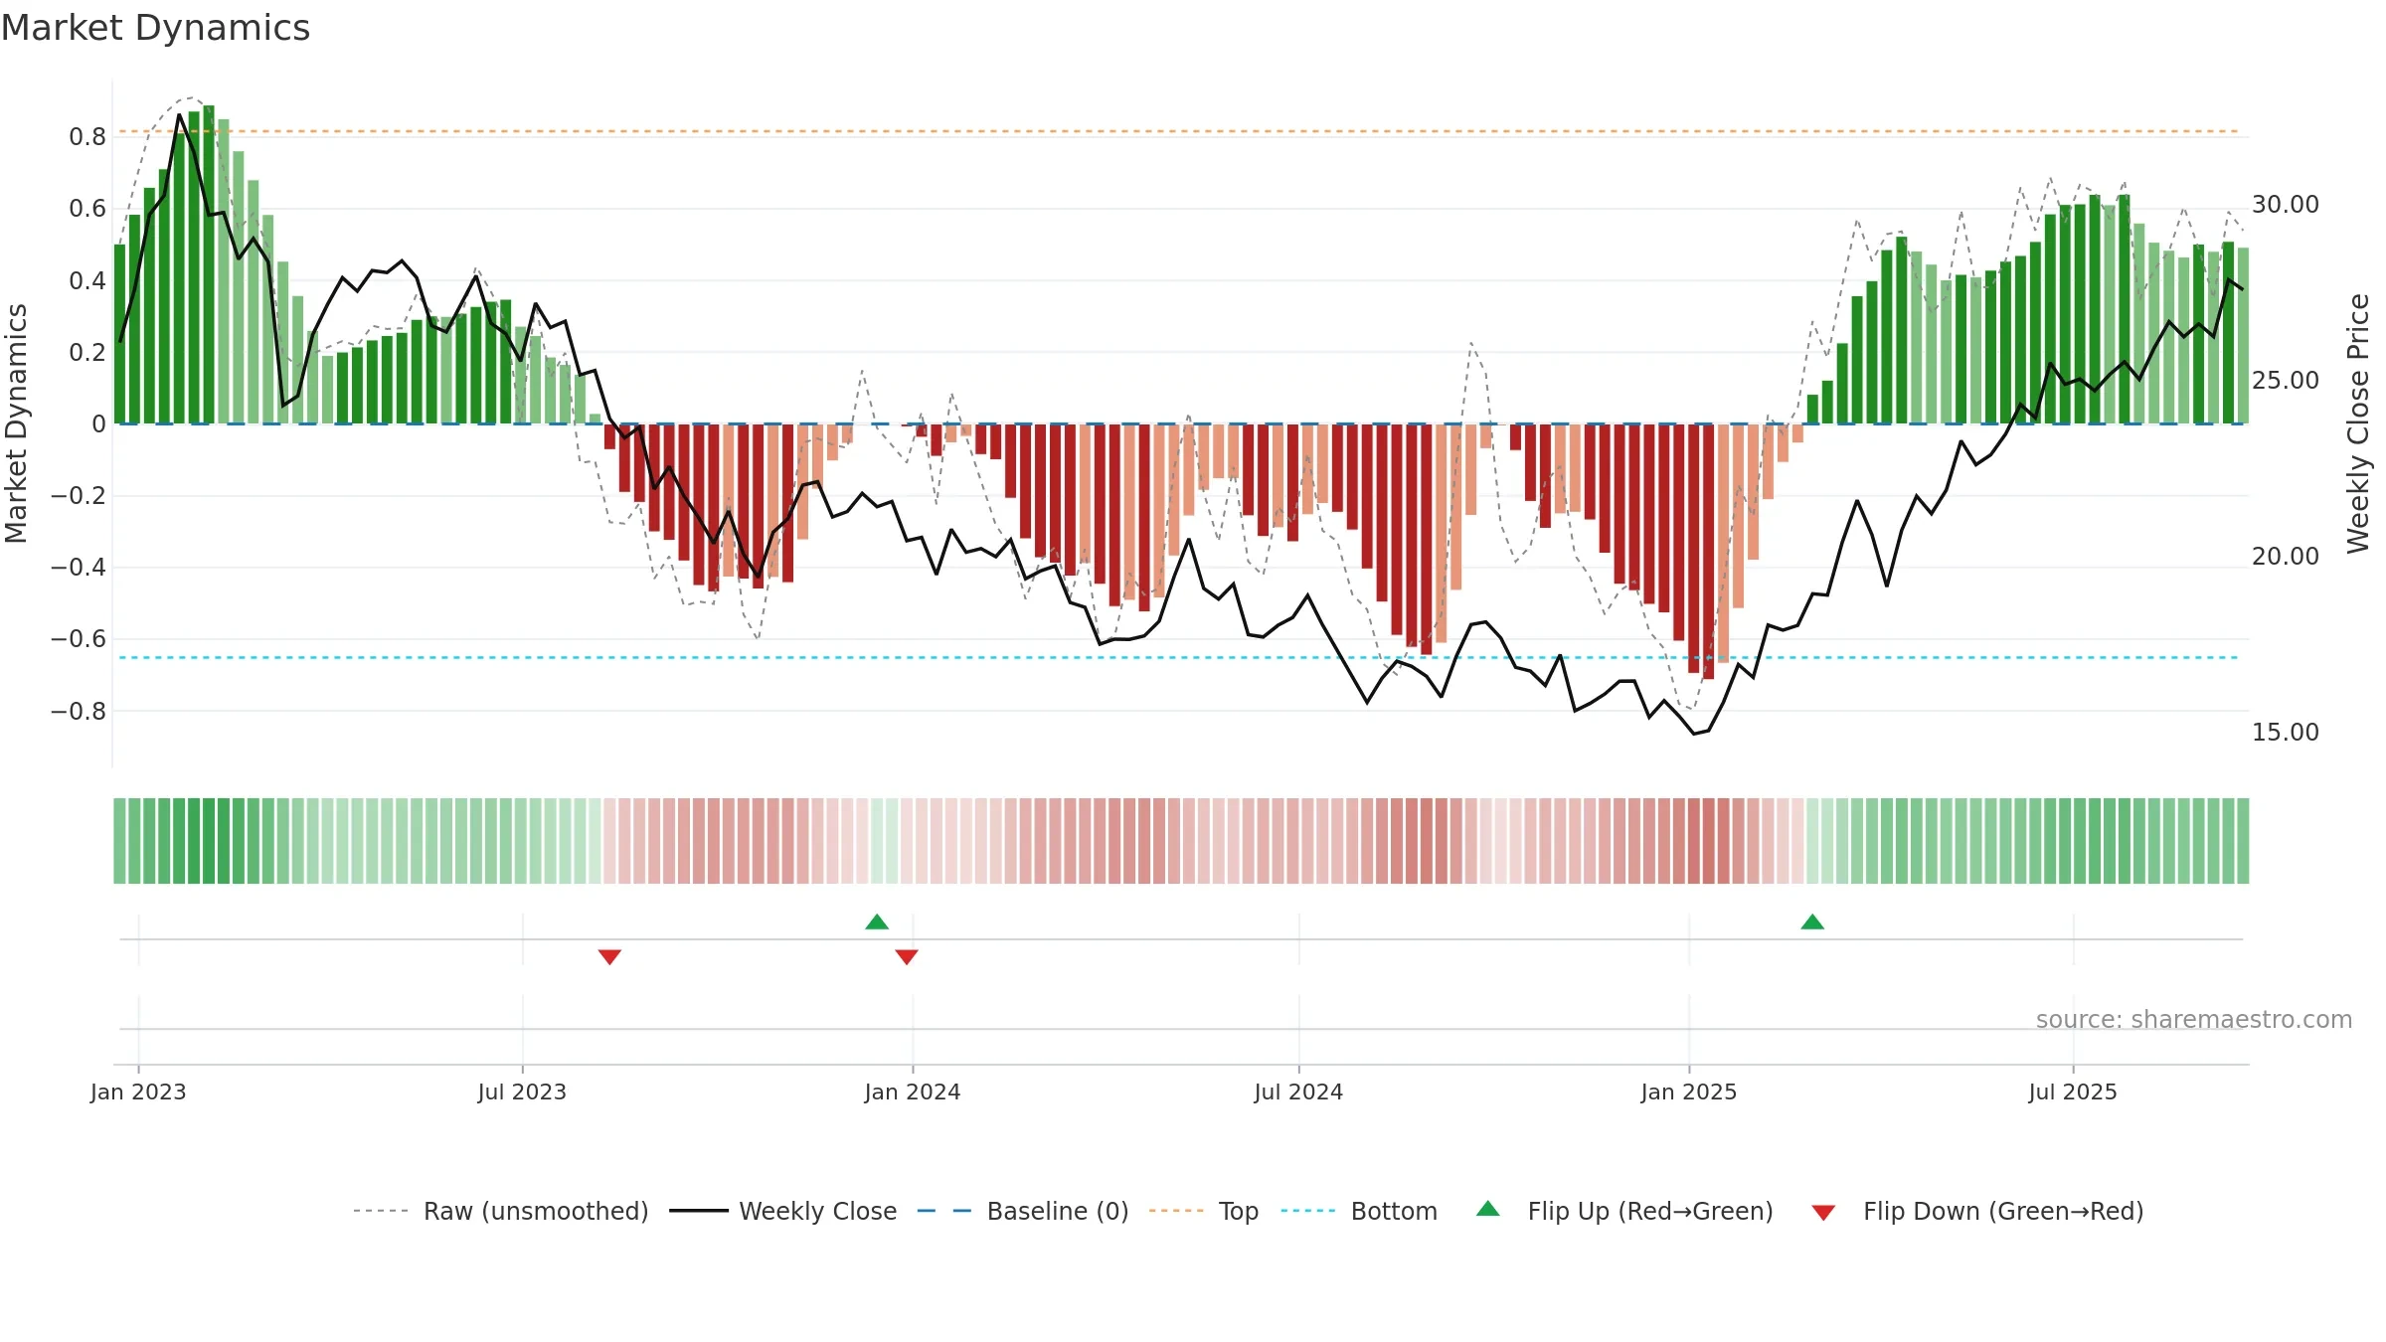This screenshot has width=2386, height=1342.
Task: Toggle the Bottom legend entry
Action: tap(1359, 1211)
